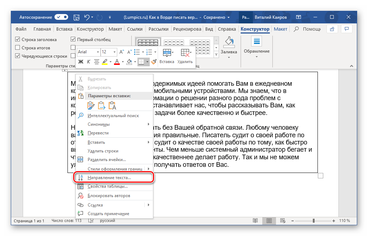Image resolution: width=368 pixels, height=236 pixels.
Task: Toggle the Автосохранение switch
Action: [x=61, y=17]
